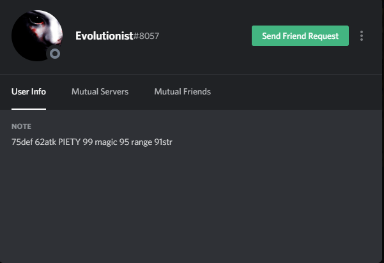Viewport: 384px width, 263px height.
Task: Select the User Info tab
Action: pos(29,91)
